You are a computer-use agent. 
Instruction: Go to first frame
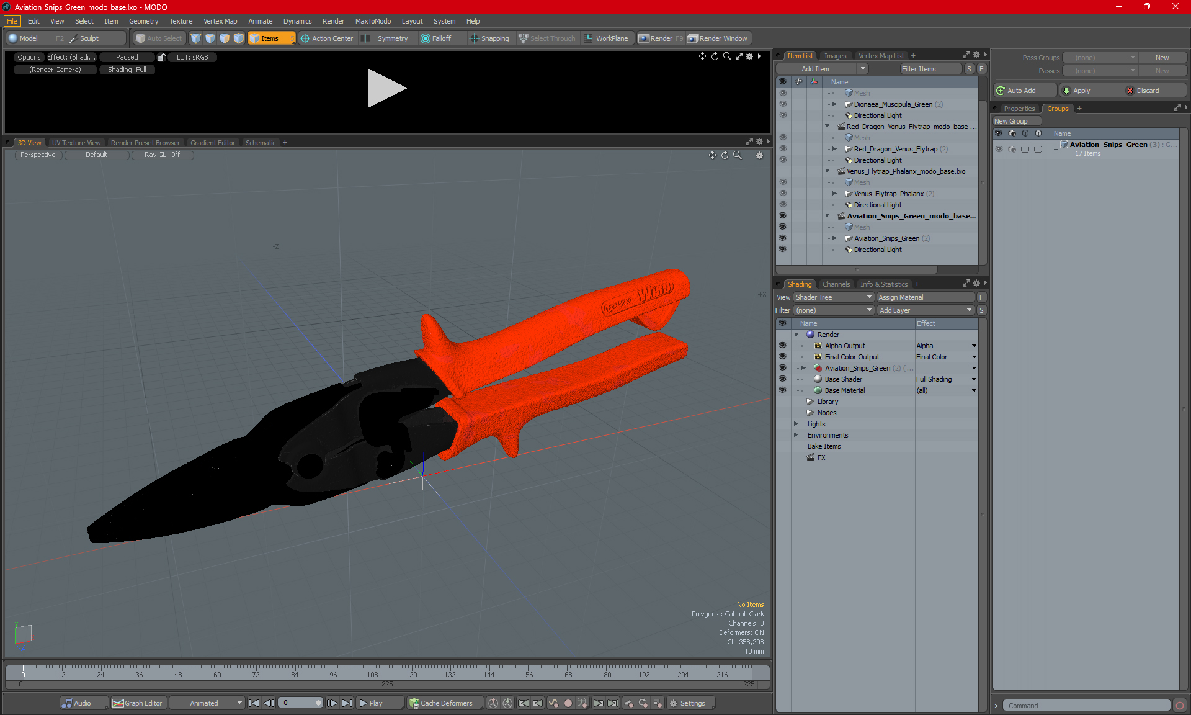point(254,703)
